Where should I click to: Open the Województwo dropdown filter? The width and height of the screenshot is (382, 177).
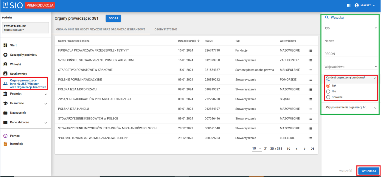point(351,67)
